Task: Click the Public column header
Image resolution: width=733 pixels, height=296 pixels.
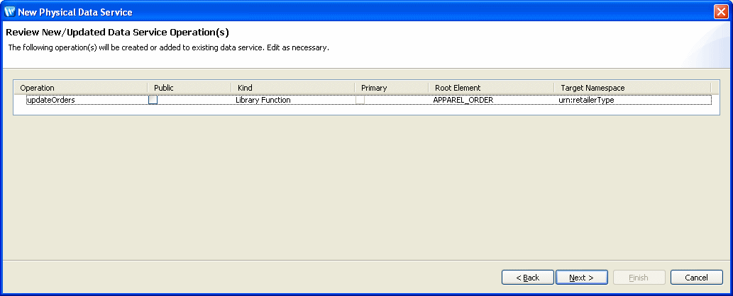Action: tap(189, 88)
